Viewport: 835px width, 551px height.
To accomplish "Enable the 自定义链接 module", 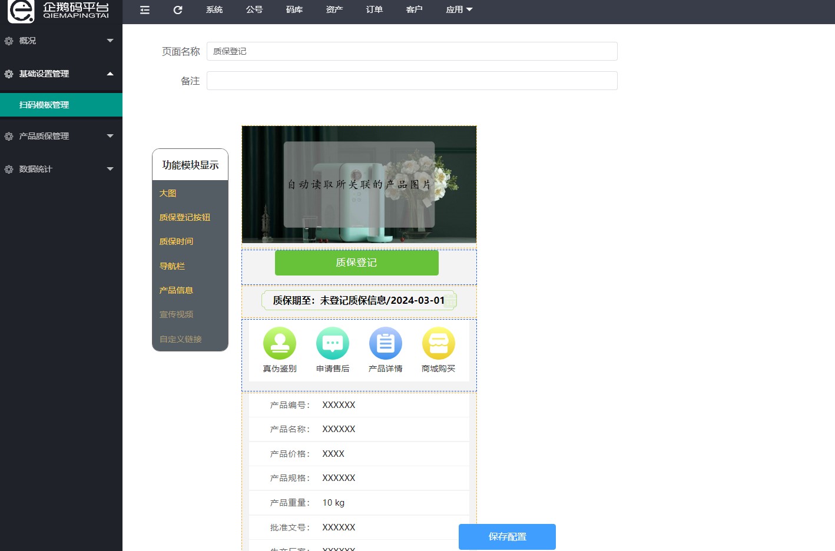I will (x=181, y=339).
